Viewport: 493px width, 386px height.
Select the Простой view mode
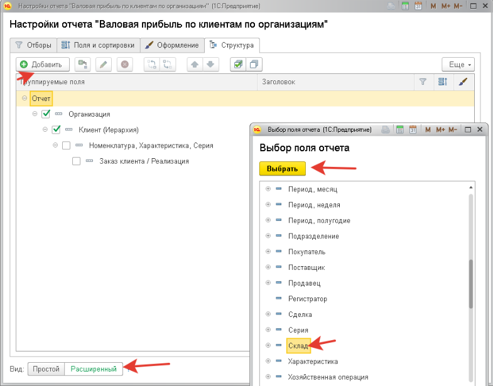click(x=46, y=369)
